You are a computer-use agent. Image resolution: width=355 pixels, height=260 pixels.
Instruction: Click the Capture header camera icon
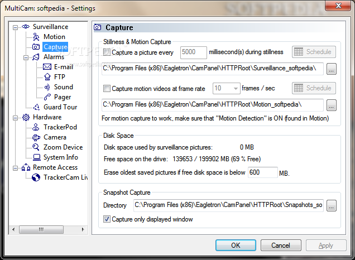pos(98,27)
